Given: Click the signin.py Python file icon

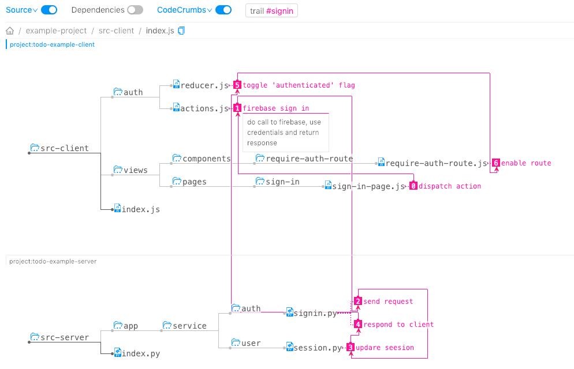Looking at the screenshot, I should (289, 312).
